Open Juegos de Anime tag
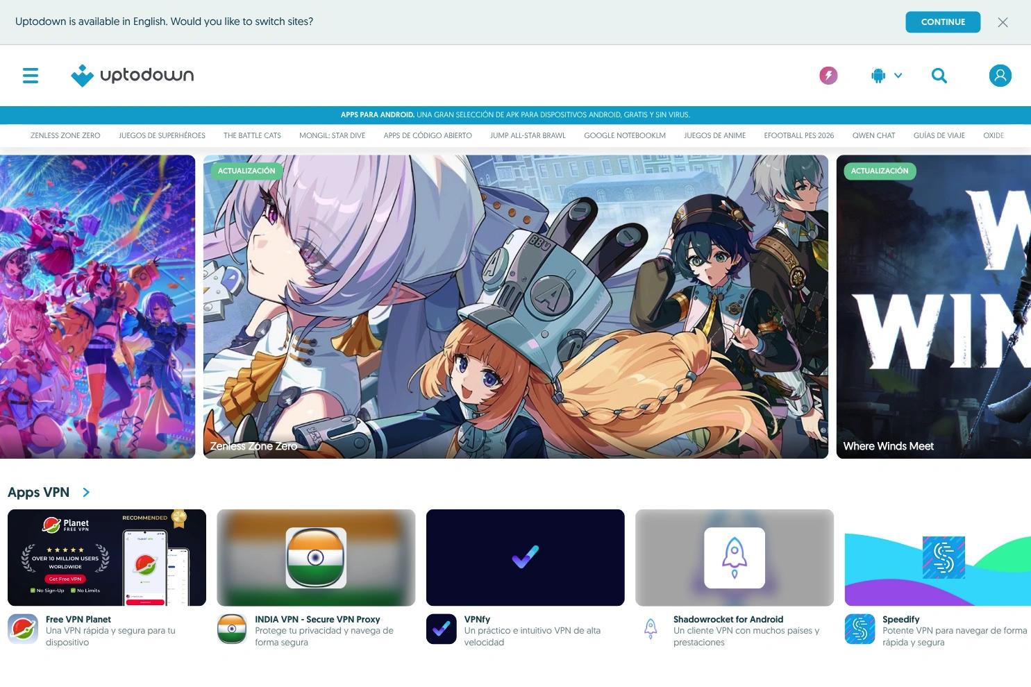 tap(714, 136)
